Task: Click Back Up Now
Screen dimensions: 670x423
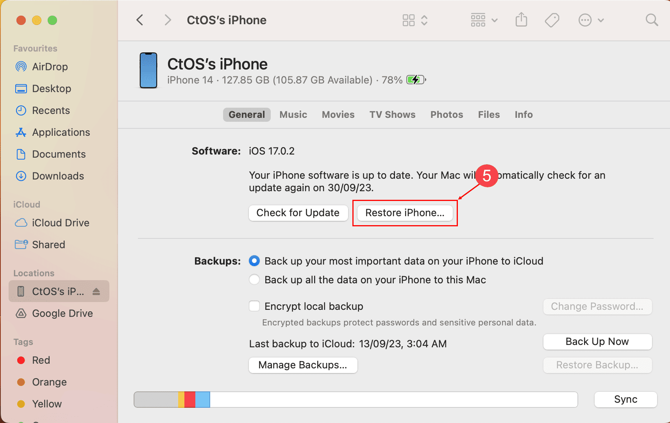Action: [x=597, y=341]
